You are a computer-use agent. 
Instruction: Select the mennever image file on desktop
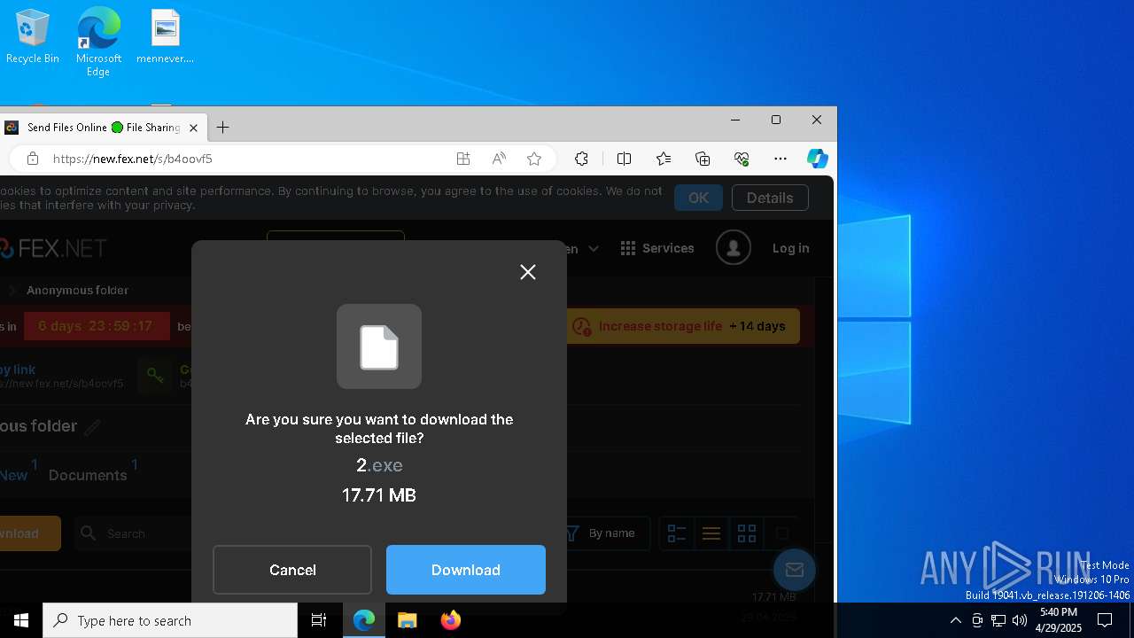point(165,37)
